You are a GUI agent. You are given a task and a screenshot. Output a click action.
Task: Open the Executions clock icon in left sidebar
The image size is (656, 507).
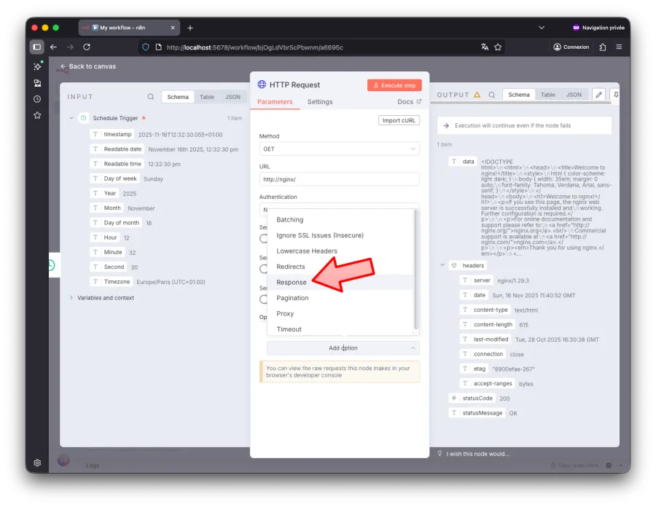tap(37, 99)
